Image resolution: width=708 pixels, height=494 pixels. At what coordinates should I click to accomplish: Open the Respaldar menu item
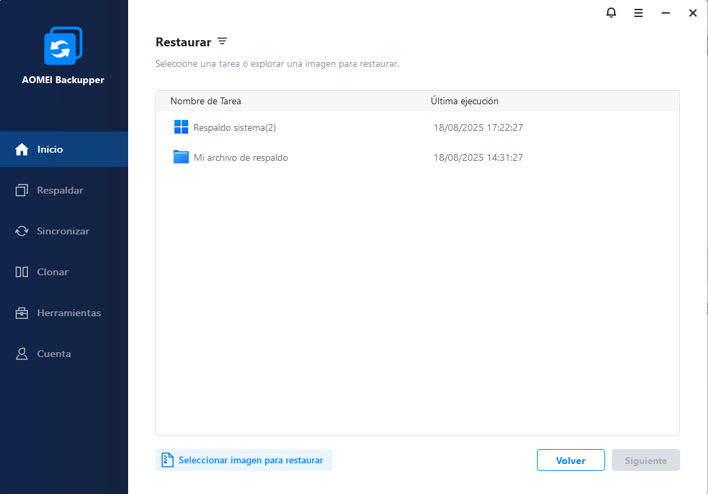(x=60, y=190)
